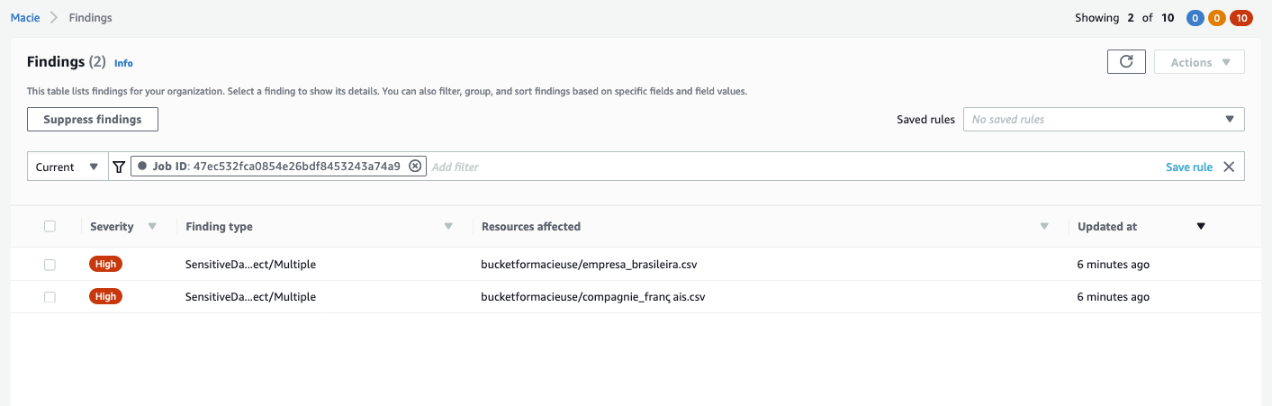Open the Resources affected column filter arrow

[x=1044, y=226]
